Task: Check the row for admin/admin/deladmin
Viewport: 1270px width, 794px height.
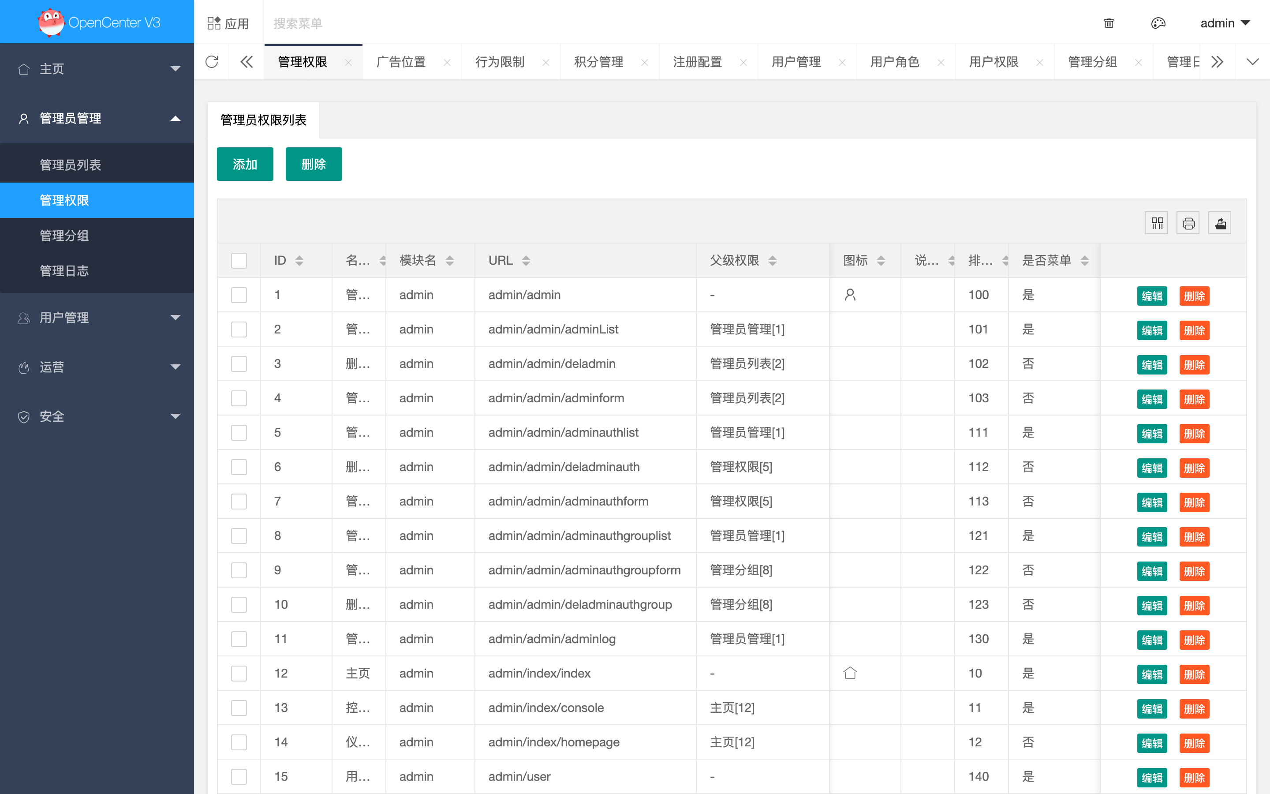Action: (239, 364)
